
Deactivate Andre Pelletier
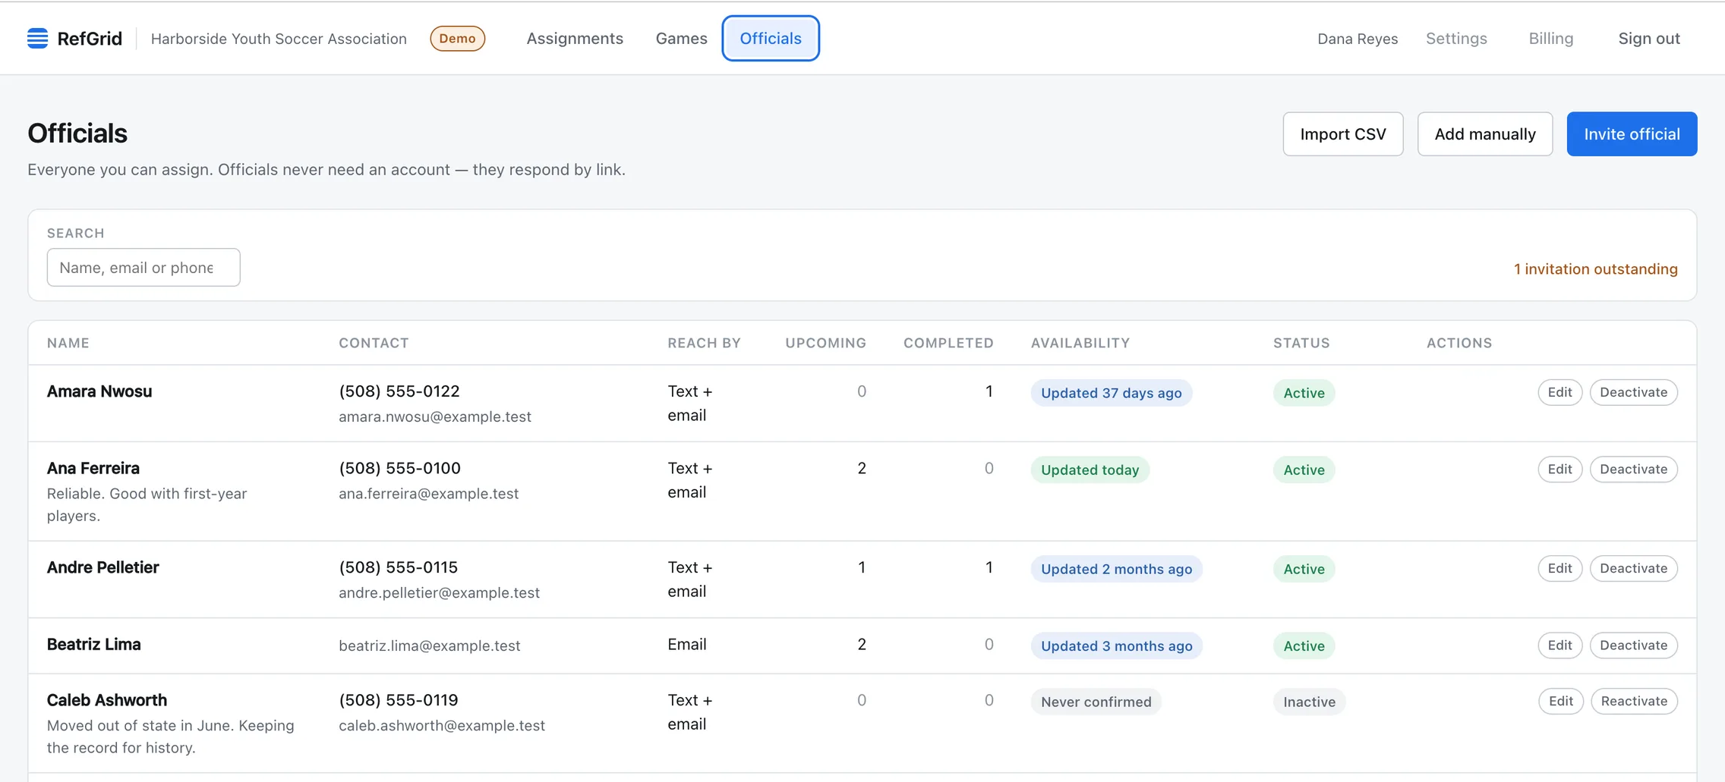(1633, 568)
